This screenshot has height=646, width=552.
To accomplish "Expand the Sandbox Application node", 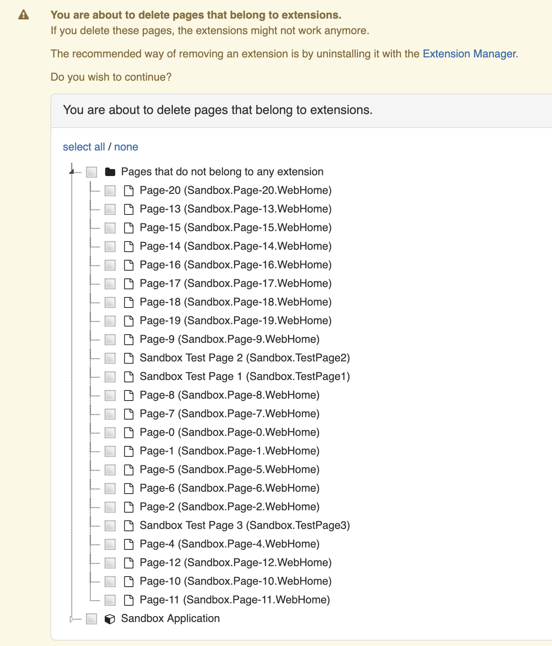I will pos(72,619).
